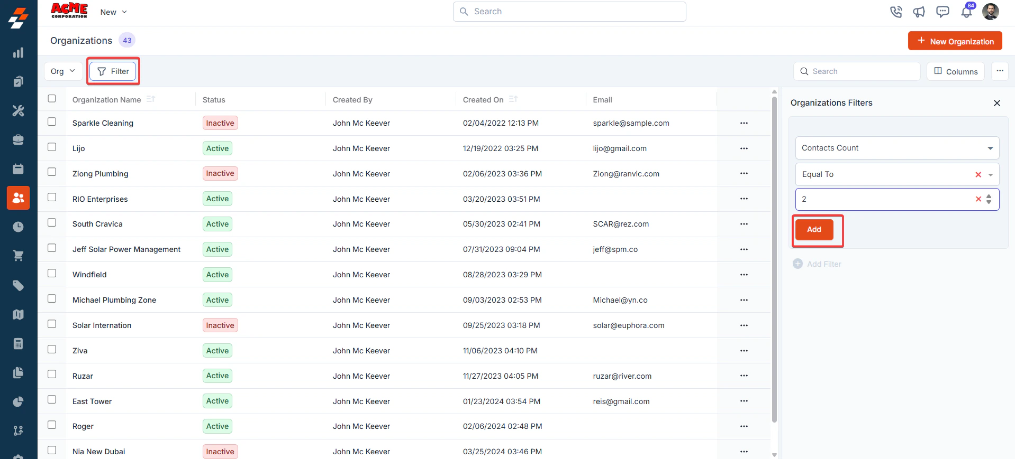1015x459 pixels.
Task: Click the organizations list Search field
Action: pos(857,71)
